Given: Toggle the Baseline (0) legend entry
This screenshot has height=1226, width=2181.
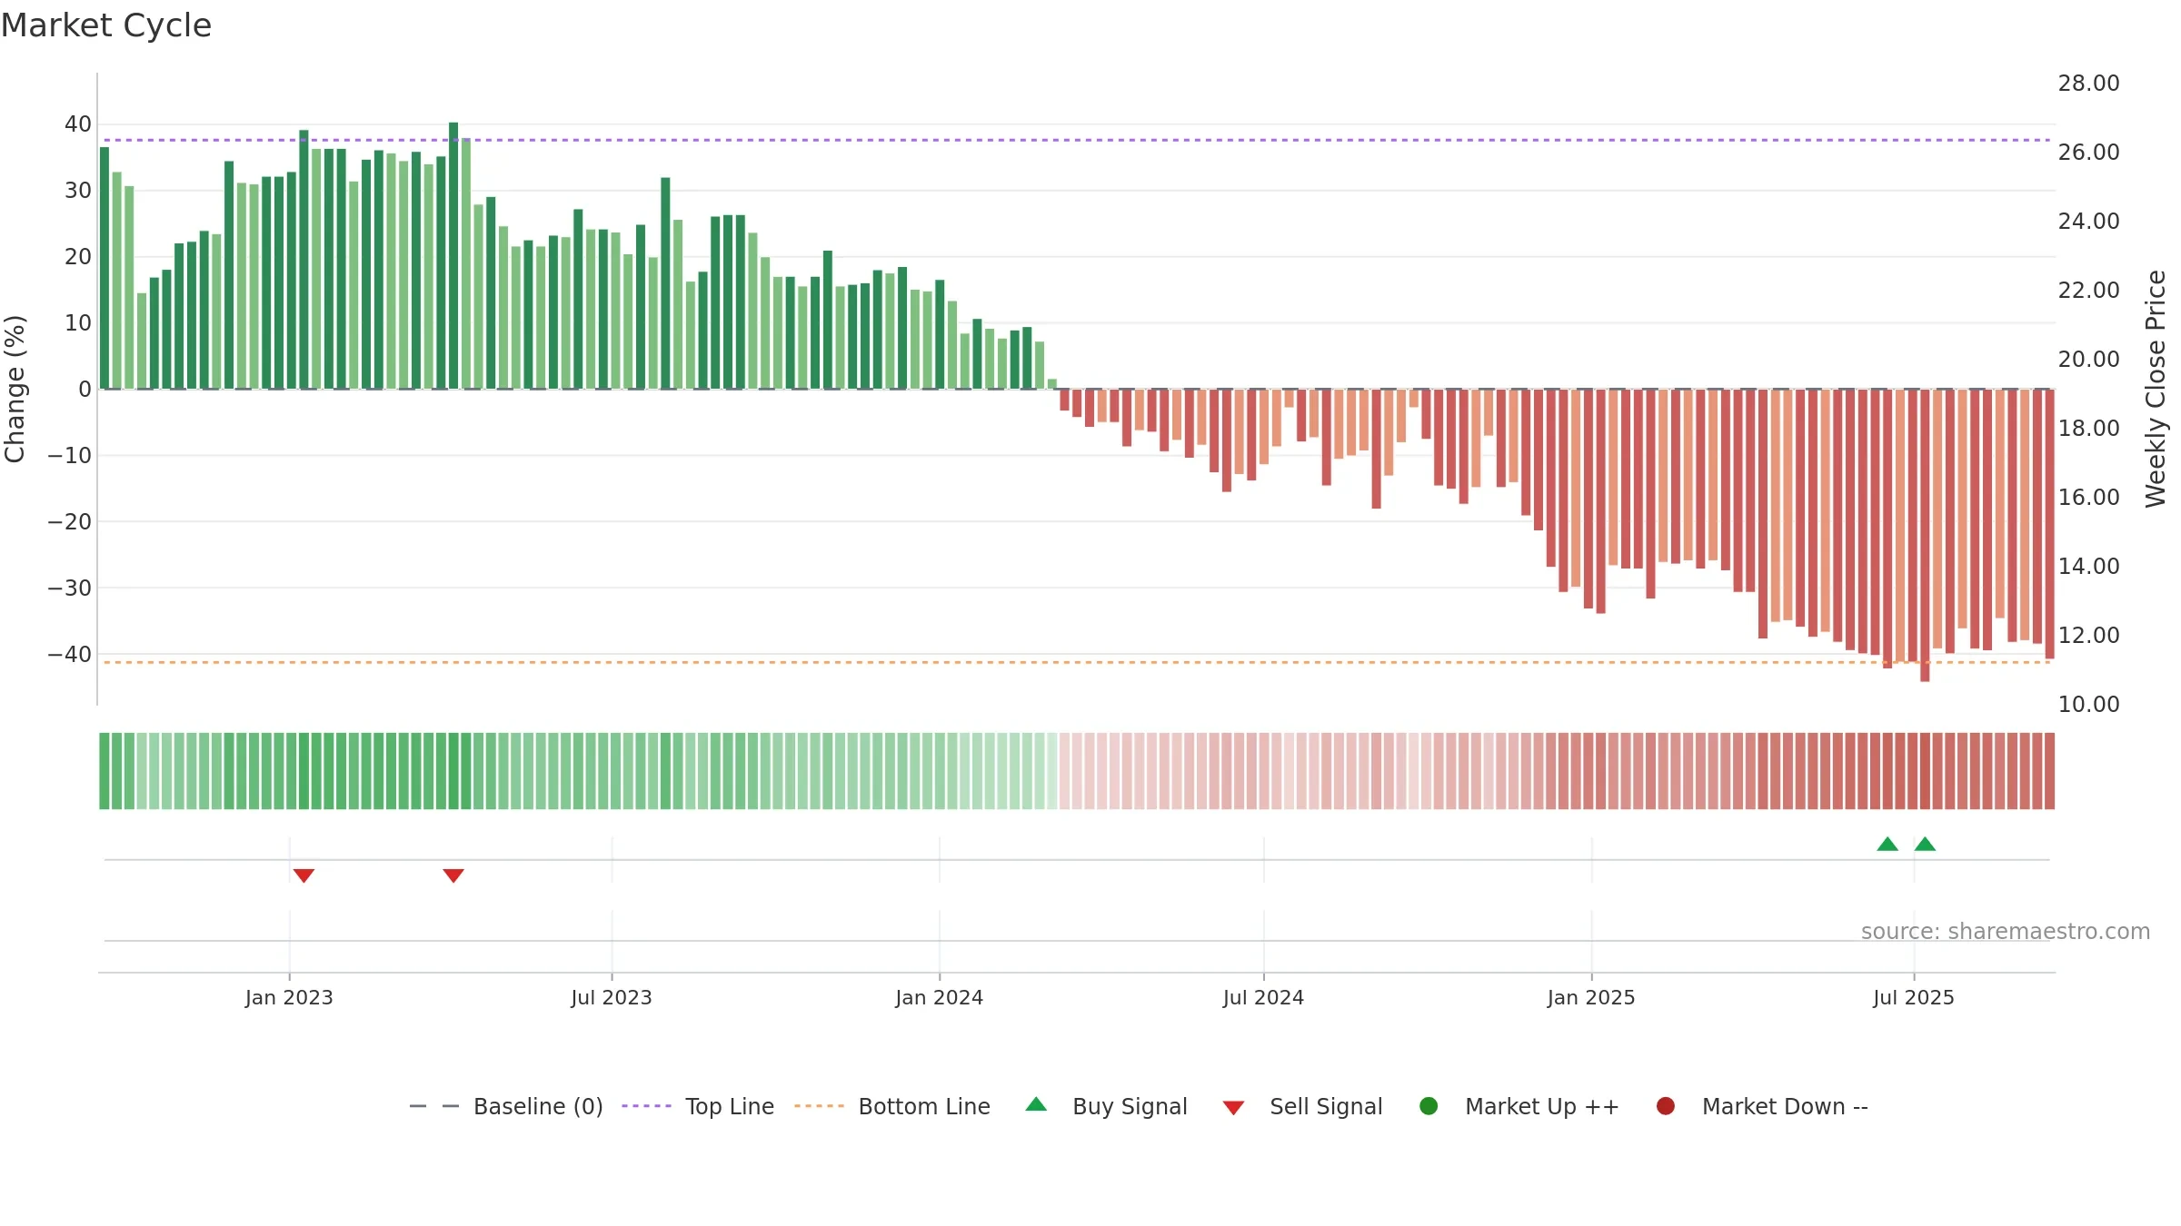Looking at the screenshot, I should point(506,1106).
